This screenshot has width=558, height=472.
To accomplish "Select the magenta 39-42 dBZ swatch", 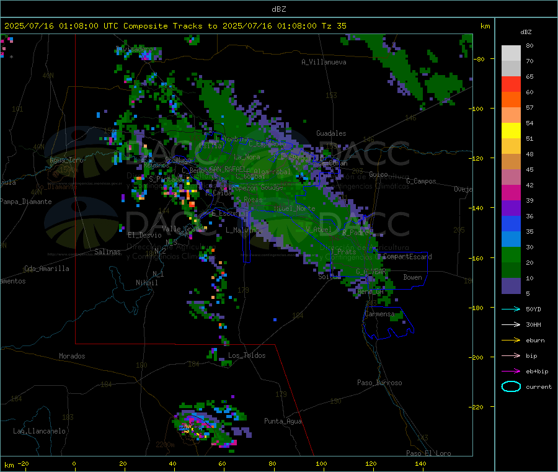I will pyautogui.click(x=511, y=192).
